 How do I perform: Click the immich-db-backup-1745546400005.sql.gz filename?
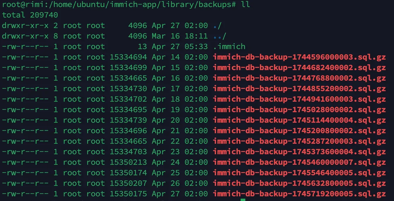click(x=299, y=173)
